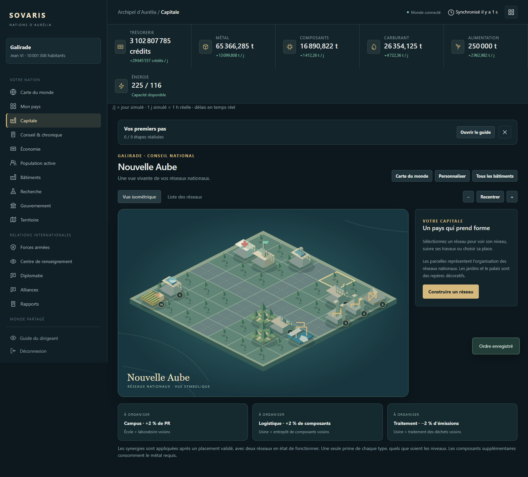Open the grid menu icon at top right
Screen dimensions: 528x477
[x=511, y=12]
